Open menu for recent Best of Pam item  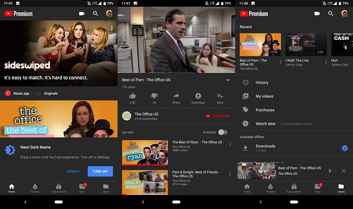(x=280, y=62)
